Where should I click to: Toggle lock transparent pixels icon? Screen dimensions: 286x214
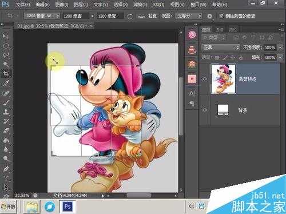tap(217, 57)
